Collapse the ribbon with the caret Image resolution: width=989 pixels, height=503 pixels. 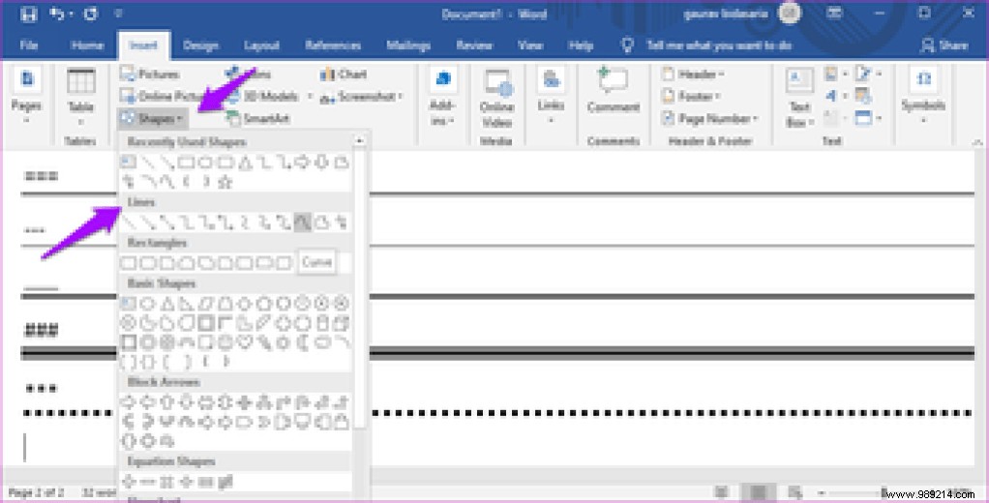(977, 142)
